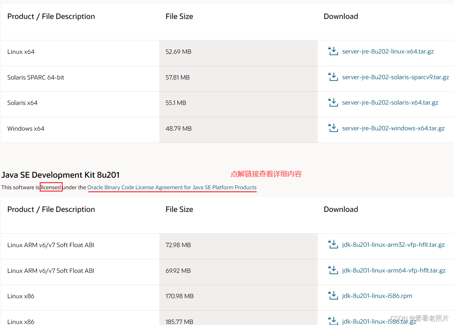Download server-jre-8u202-windows-x64.tar.gz link
This screenshot has width=454, height=325.
(x=393, y=128)
